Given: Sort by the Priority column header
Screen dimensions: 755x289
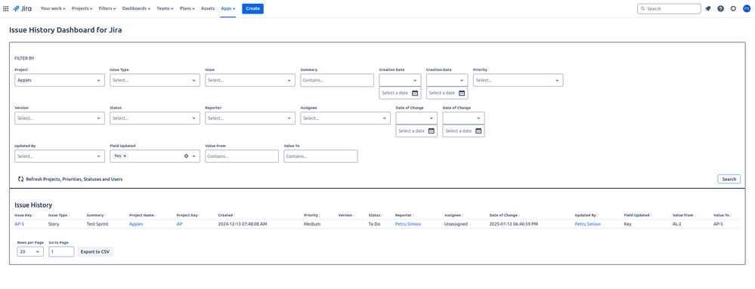Looking at the screenshot, I should [x=312, y=215].
